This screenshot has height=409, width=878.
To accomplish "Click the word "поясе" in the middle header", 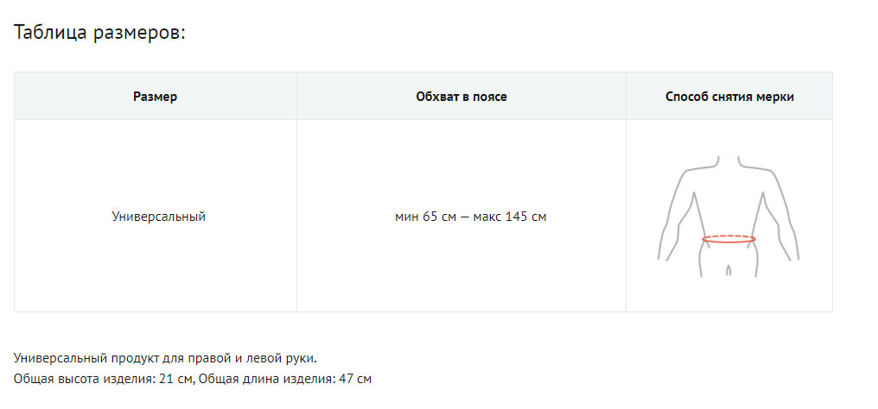I will click(x=489, y=97).
